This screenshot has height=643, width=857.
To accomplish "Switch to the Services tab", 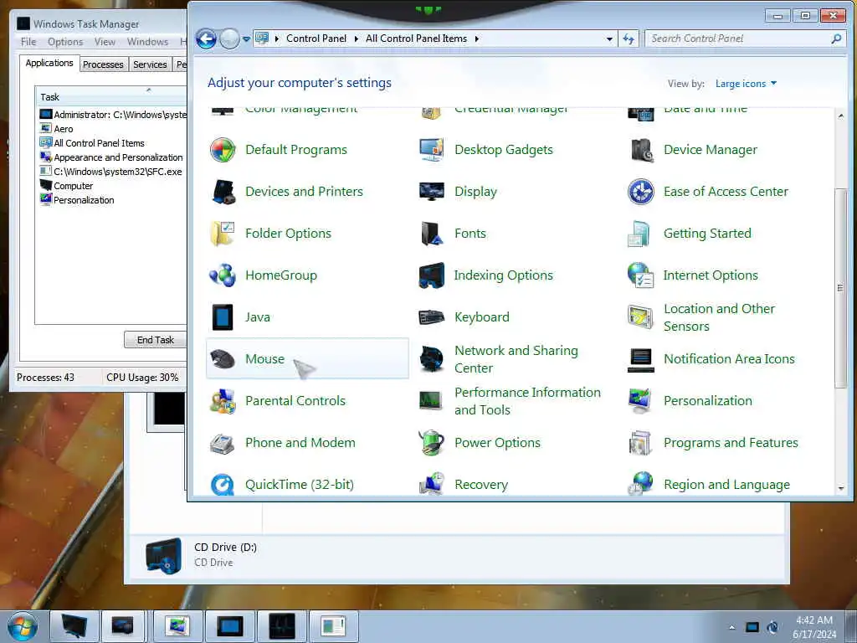I will [x=151, y=64].
